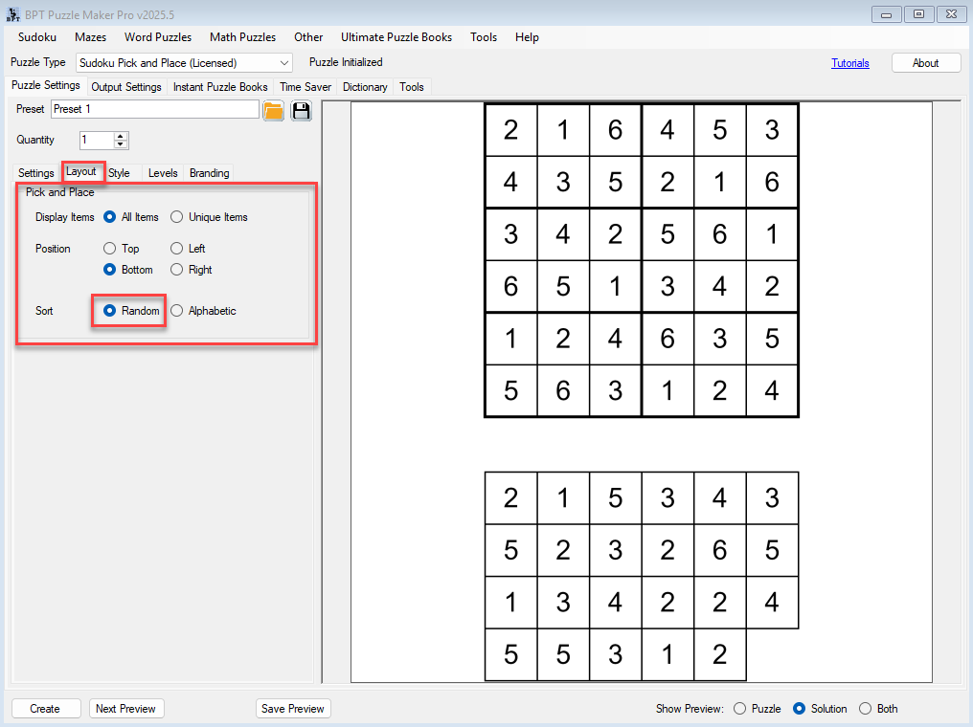Increment Quantity with the up stepper arrow

point(120,136)
